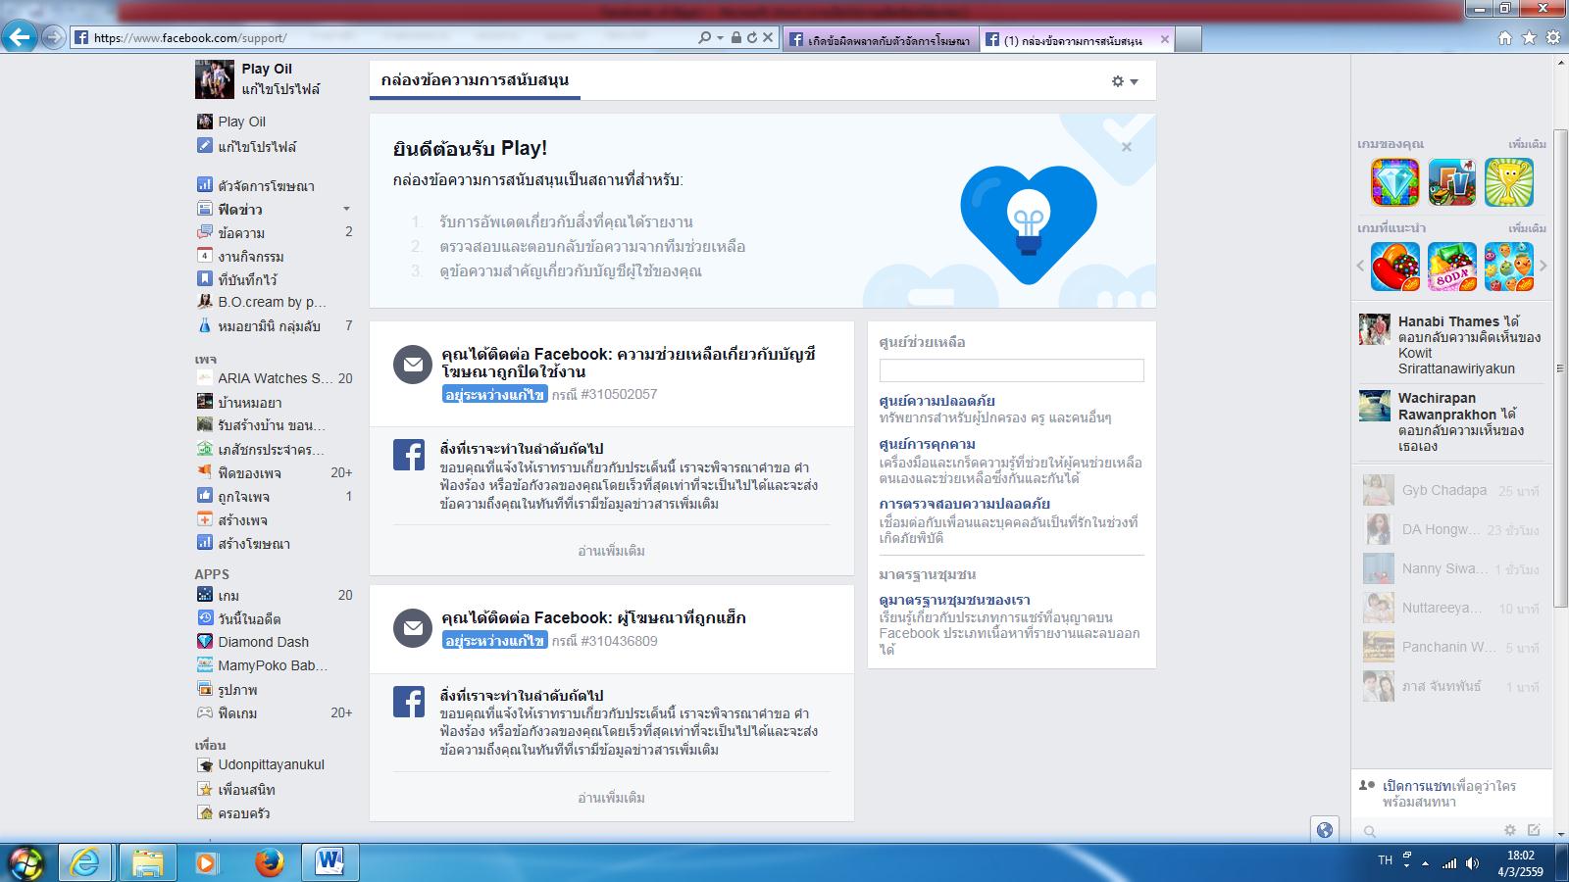Open ดูมาตรฐานชุมชนของเรา link
Image resolution: width=1569 pixels, height=882 pixels.
[x=954, y=600]
